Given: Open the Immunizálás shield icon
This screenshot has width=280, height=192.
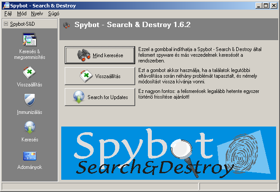Looking at the screenshot, I should click(30, 100).
